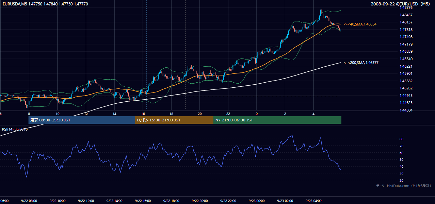
Task: Click the 9/22 16:00 date label
Action: click(143, 201)
